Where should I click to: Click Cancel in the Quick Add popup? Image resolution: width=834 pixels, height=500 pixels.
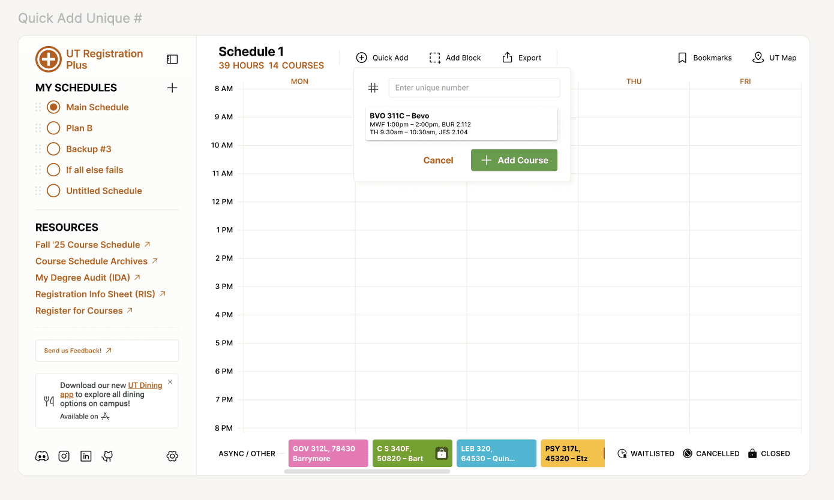pyautogui.click(x=439, y=160)
